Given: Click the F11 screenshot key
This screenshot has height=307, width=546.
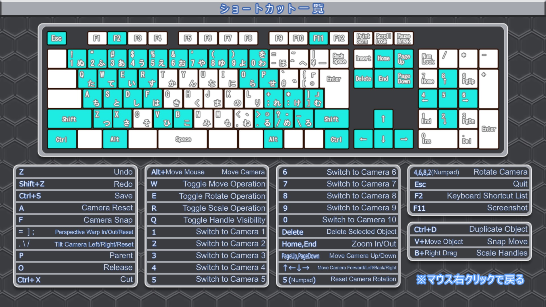Looking at the screenshot, I should [318, 38].
